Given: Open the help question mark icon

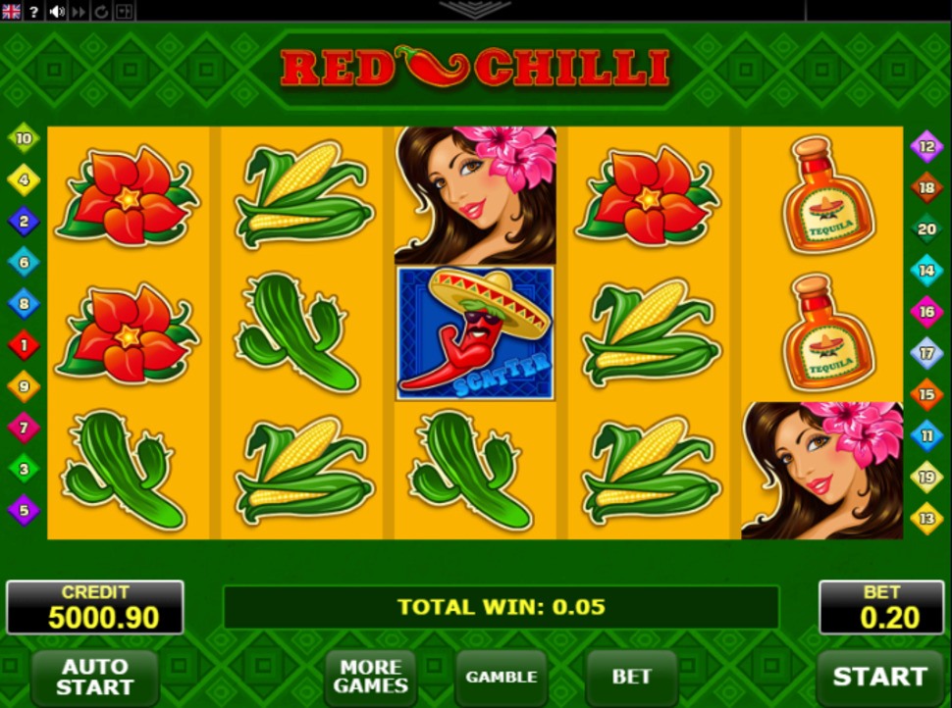Looking at the screenshot, I should click(34, 11).
